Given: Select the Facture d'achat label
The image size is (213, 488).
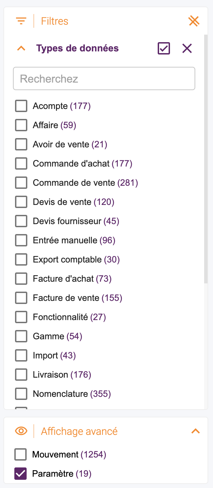Looking at the screenshot, I should click(63, 279).
